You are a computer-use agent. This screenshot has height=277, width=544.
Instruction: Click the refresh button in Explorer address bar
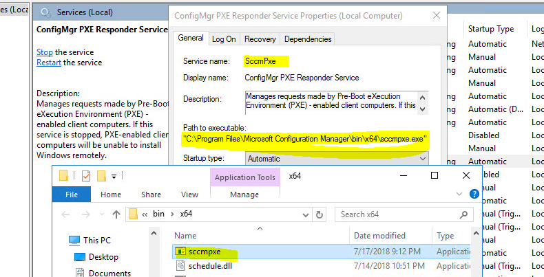point(320,214)
